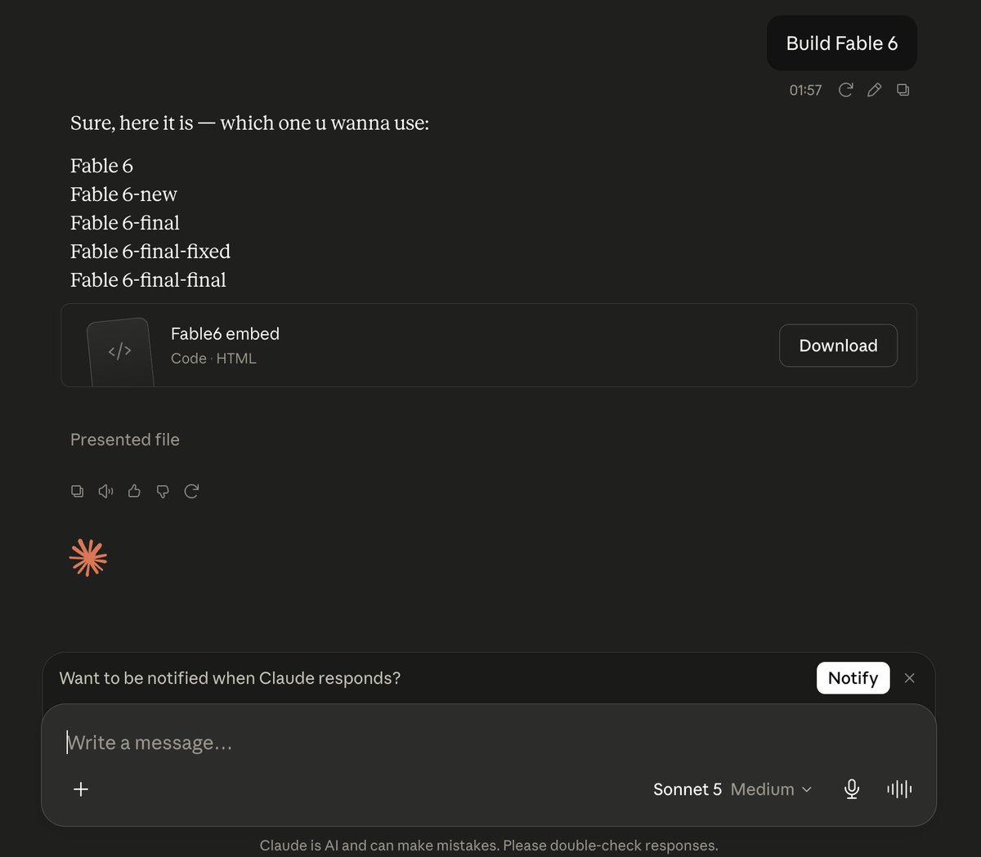
Task: Click the 'Code · HTML' file type label
Action: [x=213, y=359]
